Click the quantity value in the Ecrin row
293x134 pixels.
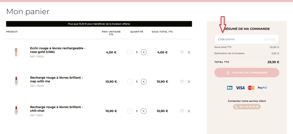(x=137, y=52)
